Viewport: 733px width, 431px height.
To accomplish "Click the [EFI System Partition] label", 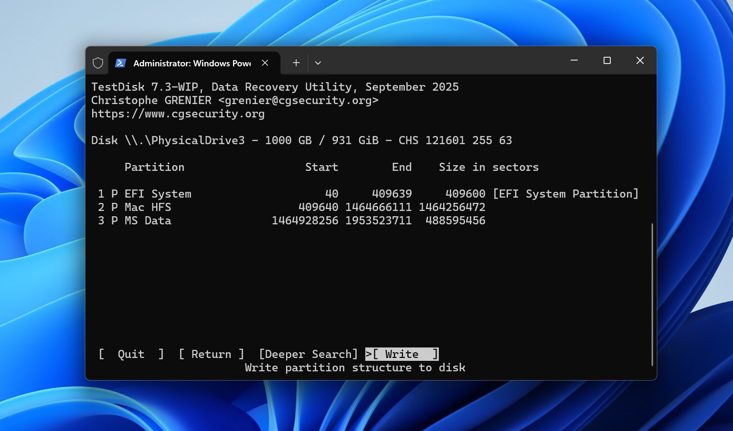I will pyautogui.click(x=566, y=194).
